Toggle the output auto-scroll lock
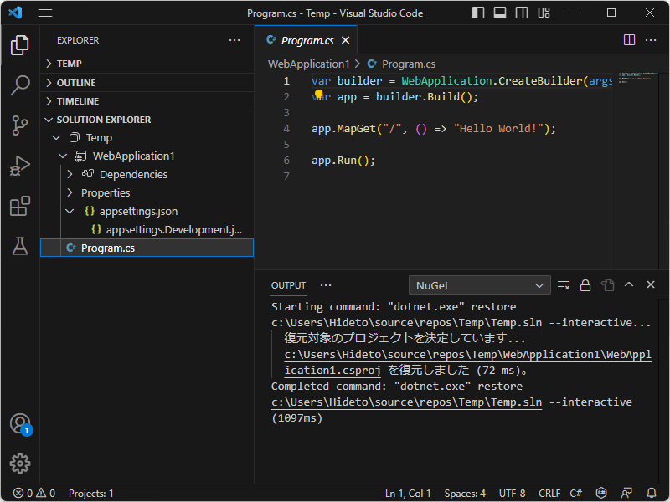 [x=585, y=285]
